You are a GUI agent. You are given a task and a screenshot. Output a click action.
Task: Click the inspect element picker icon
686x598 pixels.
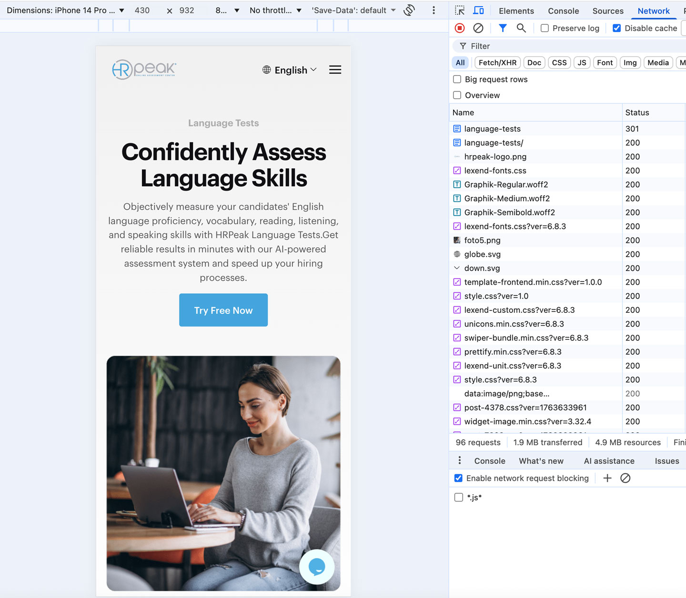(x=460, y=10)
